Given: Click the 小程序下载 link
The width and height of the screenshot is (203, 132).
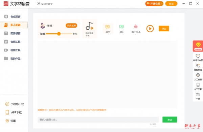Looking at the screenshot, I should pos(15,104).
